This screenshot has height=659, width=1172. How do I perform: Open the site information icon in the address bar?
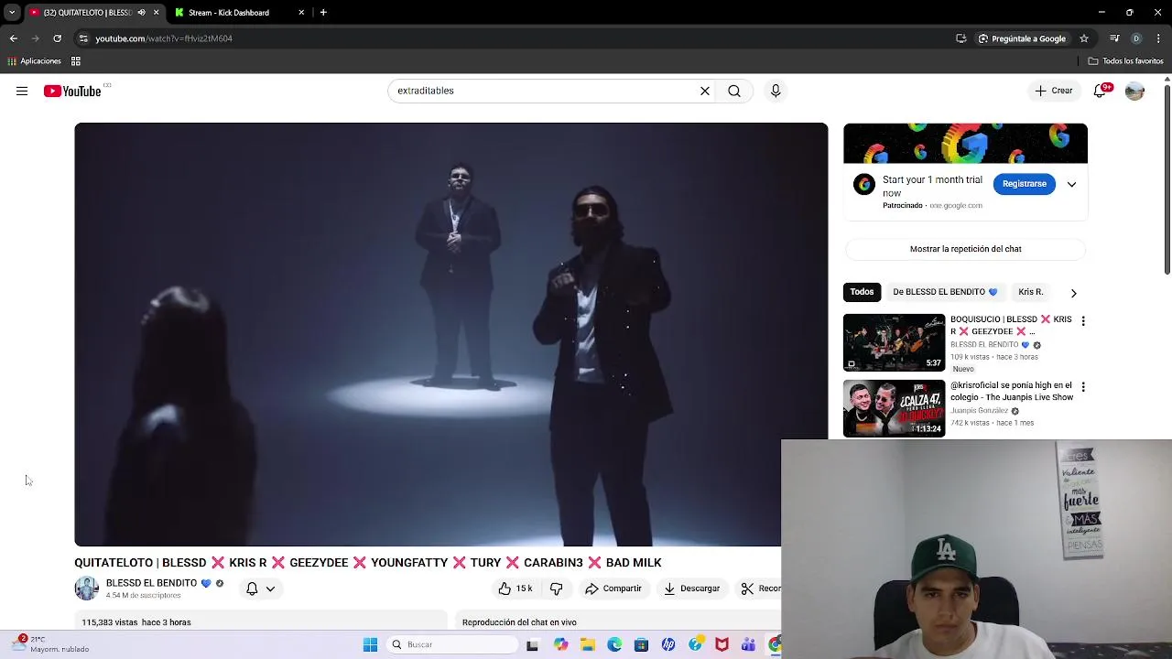(x=83, y=38)
